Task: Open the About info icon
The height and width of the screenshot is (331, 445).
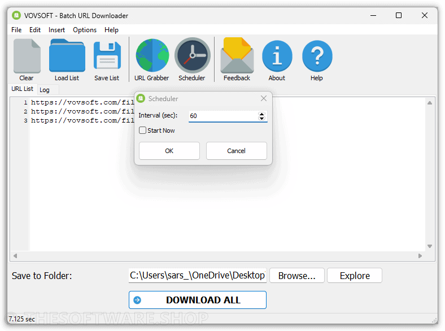Action: (277, 56)
